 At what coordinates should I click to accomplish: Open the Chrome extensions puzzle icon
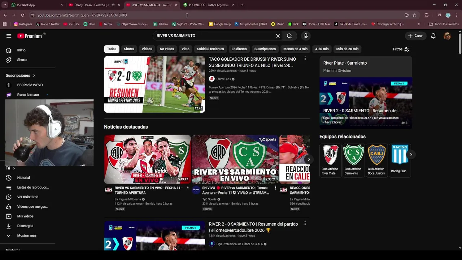coord(427,15)
